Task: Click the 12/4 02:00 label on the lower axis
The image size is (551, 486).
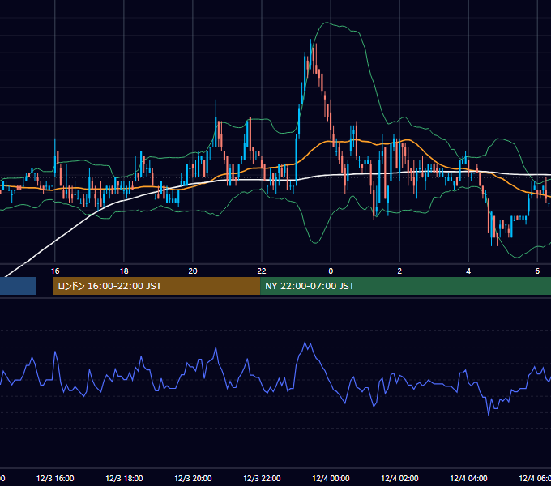Action: (x=399, y=478)
